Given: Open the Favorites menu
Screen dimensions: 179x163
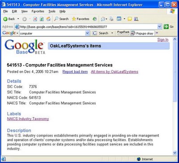Looking at the screenshot, I should click(38, 11).
